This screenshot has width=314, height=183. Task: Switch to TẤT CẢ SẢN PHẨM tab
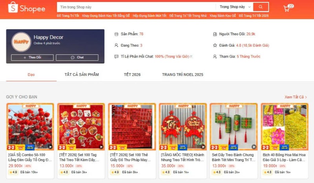tap(82, 74)
